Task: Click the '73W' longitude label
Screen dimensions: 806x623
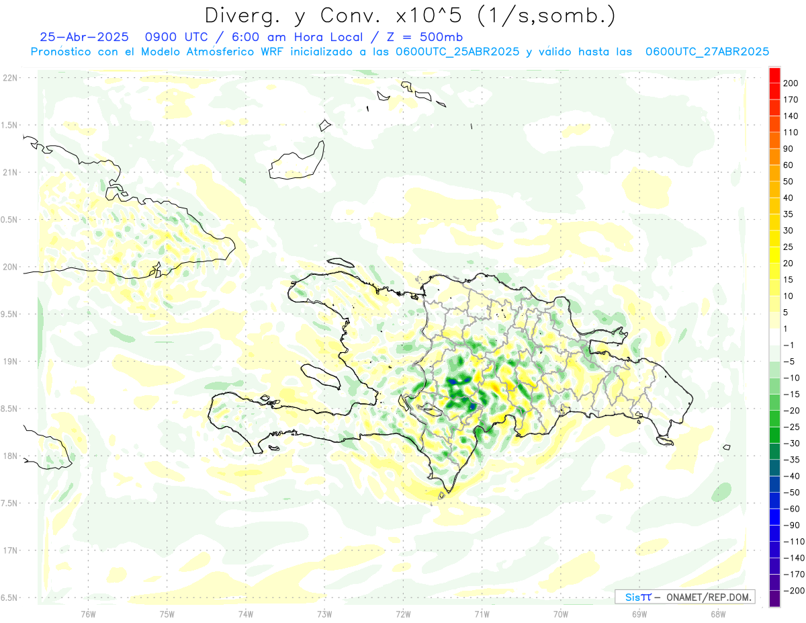Action: click(324, 614)
